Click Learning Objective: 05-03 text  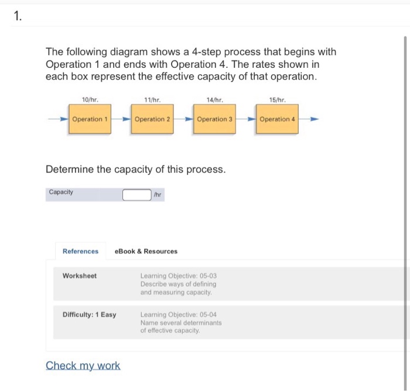(x=178, y=276)
